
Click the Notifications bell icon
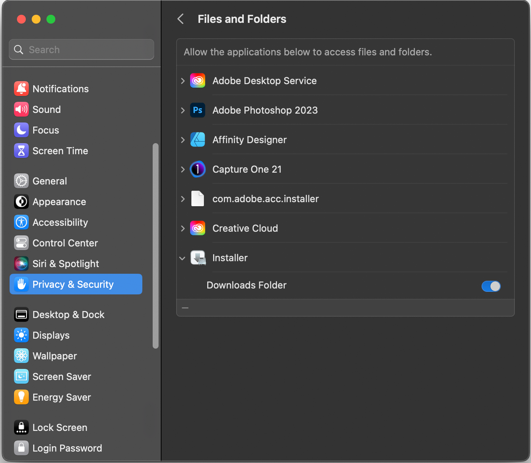[x=21, y=89]
